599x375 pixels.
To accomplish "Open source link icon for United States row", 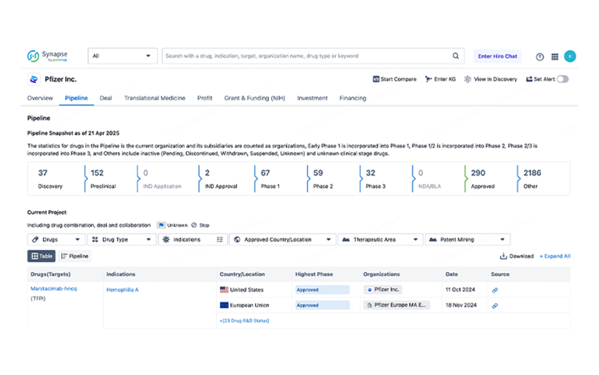I will [x=495, y=290].
